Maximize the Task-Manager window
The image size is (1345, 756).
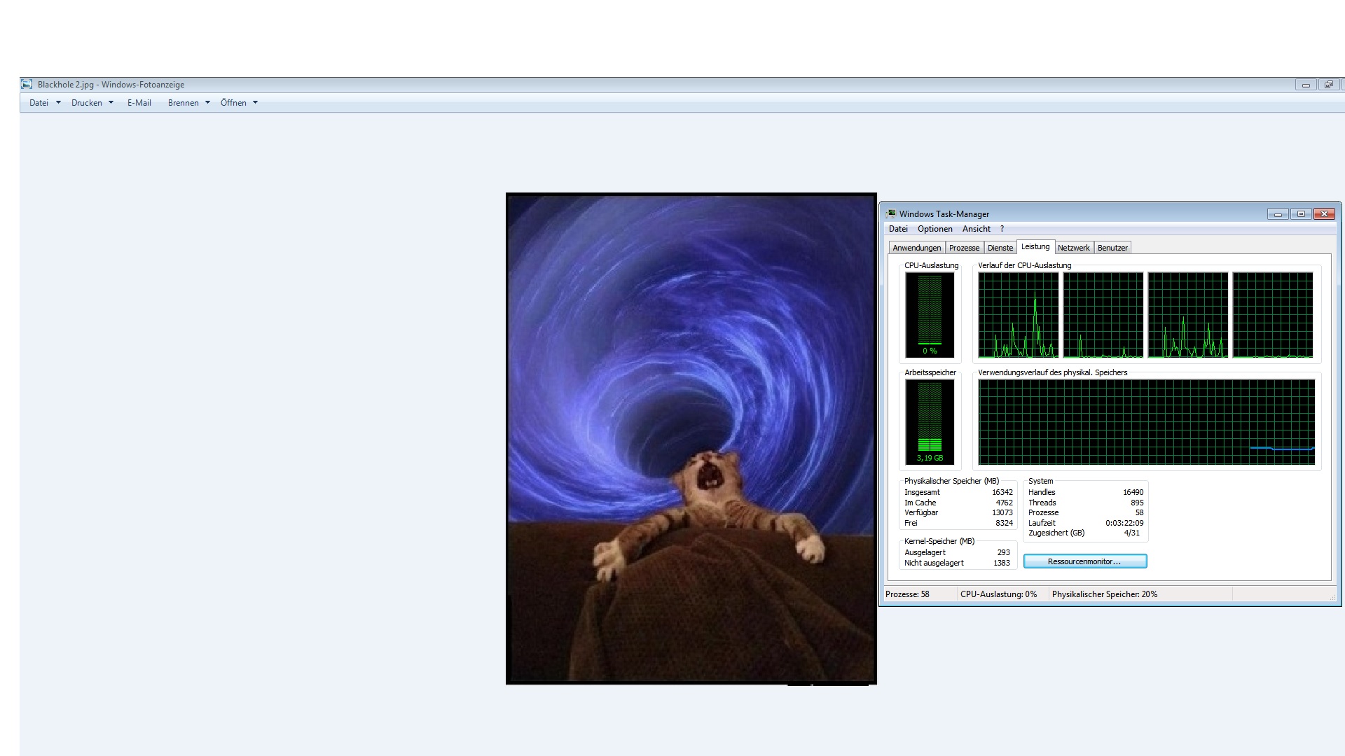click(x=1301, y=214)
